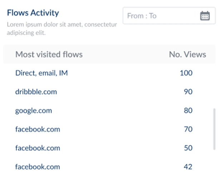Click the Flows Activity heading

pos(33,13)
